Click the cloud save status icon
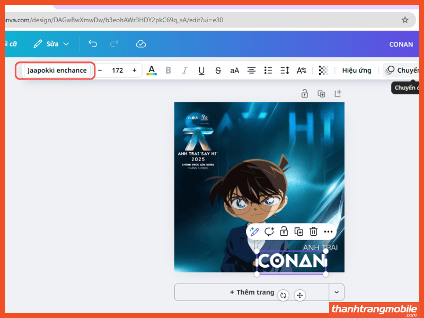Screen dimensions: 424x318 point(141,44)
